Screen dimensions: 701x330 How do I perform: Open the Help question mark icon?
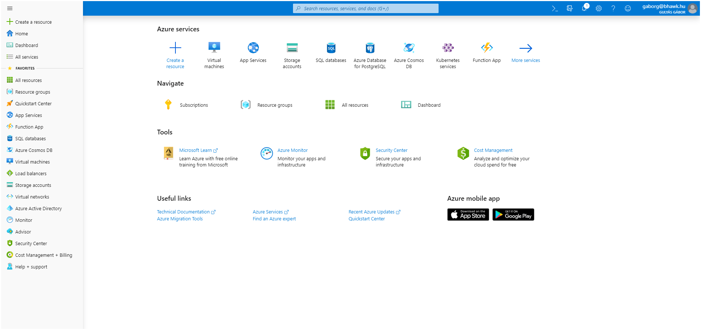coord(613,8)
